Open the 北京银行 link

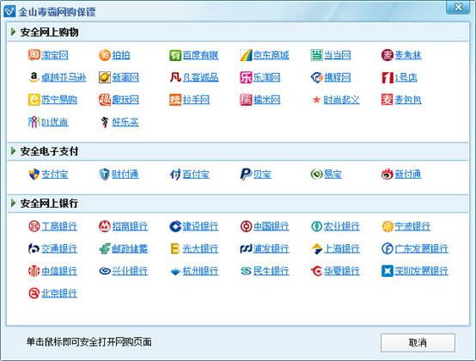[59, 293]
